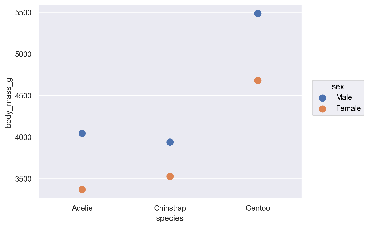Click the Male data point for Gentoo
365x227 pixels.
point(258,14)
